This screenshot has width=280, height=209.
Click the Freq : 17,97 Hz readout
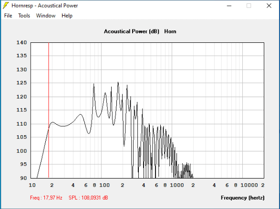click(x=46, y=198)
